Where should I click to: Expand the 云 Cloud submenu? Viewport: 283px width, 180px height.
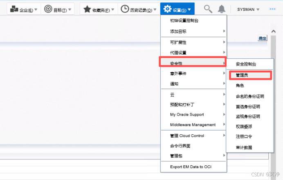[193, 95]
